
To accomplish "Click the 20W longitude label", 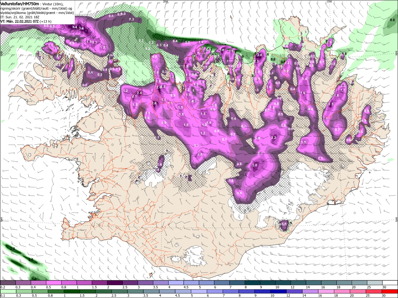I will 166,1.
